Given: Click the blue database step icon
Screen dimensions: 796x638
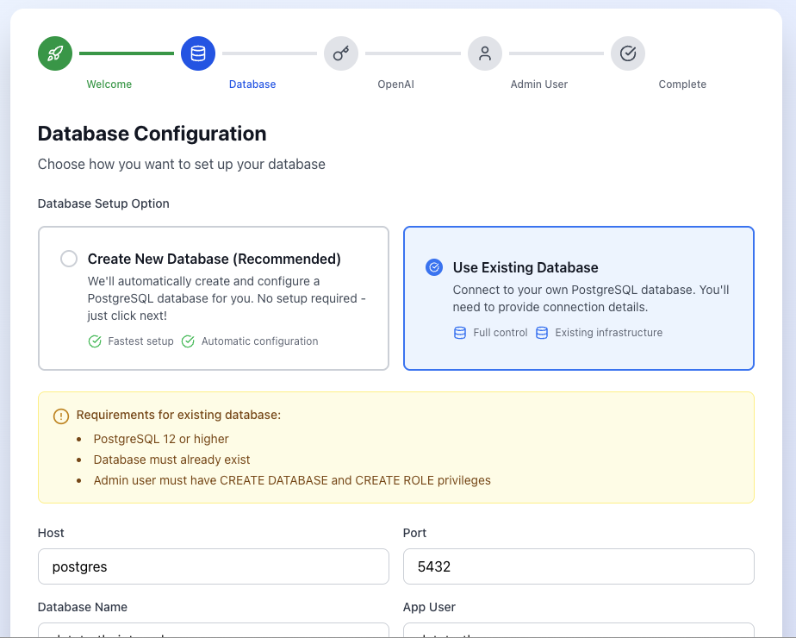Looking at the screenshot, I should 198,53.
